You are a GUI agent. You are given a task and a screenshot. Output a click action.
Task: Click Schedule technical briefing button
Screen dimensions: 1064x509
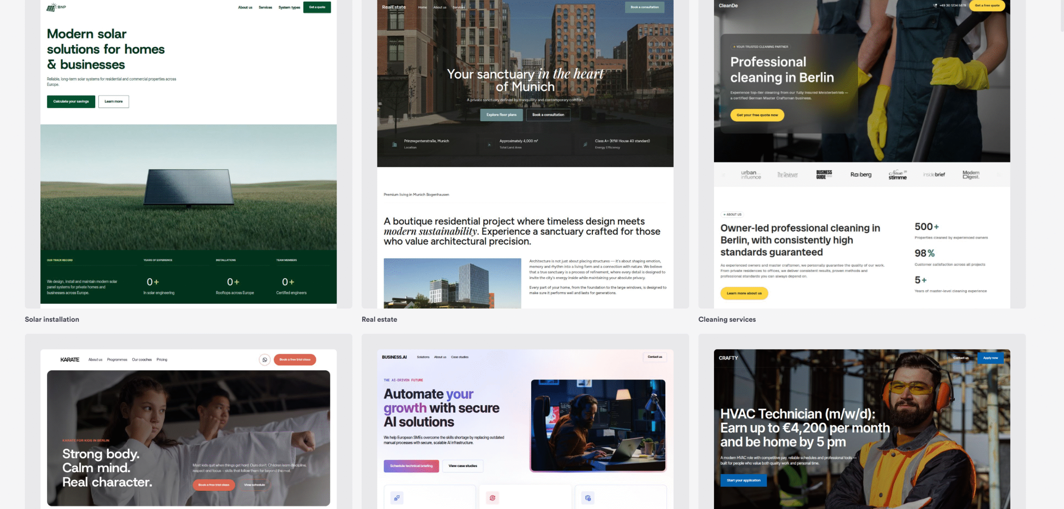(411, 466)
